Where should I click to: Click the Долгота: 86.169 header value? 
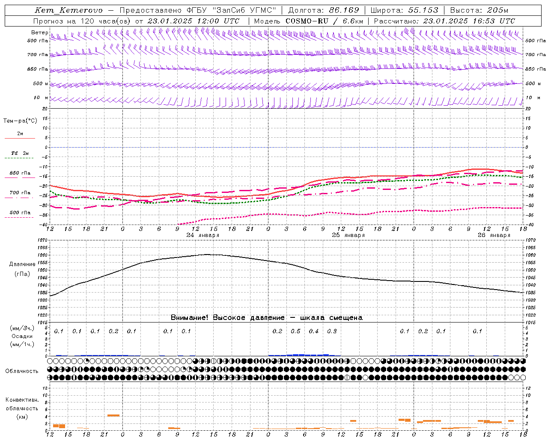pyautogui.click(x=324, y=10)
